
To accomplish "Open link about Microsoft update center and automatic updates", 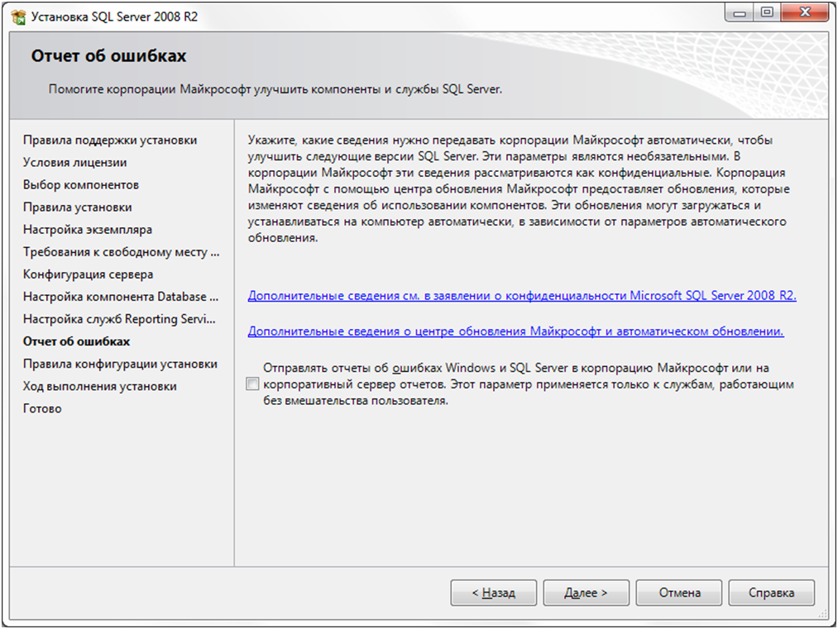I will coord(515,331).
